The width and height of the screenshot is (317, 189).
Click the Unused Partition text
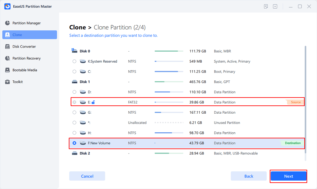pos(227,123)
